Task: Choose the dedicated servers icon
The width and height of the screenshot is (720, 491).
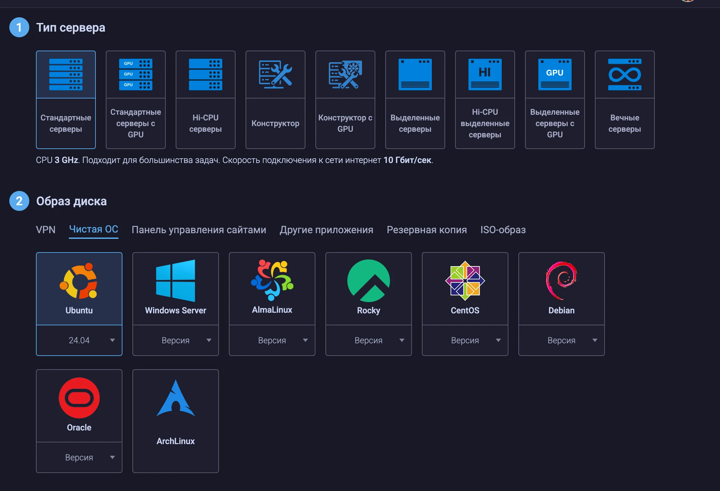Action: coord(415,75)
